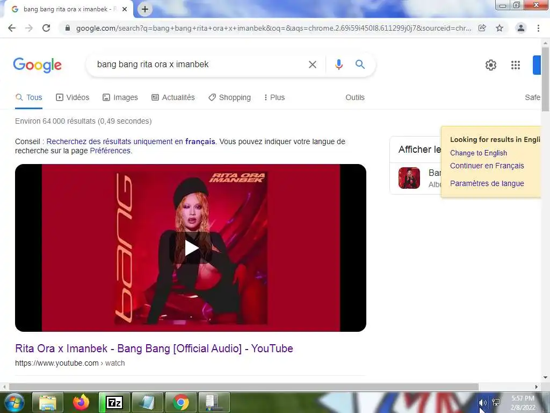The height and width of the screenshot is (413, 550).
Task: Open the Chrome profile avatar
Action: [x=521, y=28]
